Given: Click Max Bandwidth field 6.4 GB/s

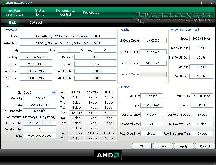Looking at the screenshot, I should click(x=40, y=111).
